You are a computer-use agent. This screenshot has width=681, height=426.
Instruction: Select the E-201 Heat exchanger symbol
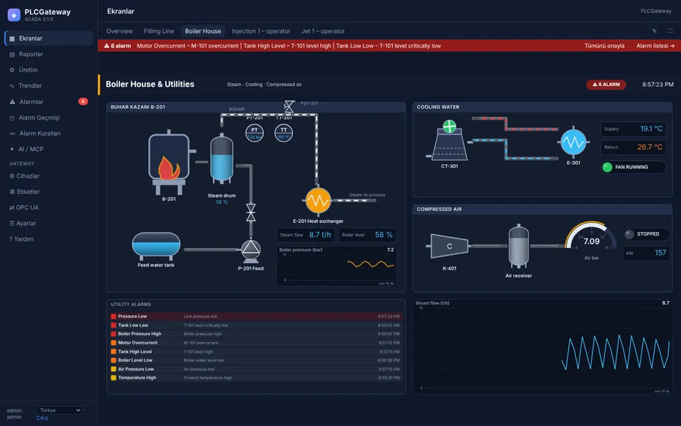click(x=318, y=200)
